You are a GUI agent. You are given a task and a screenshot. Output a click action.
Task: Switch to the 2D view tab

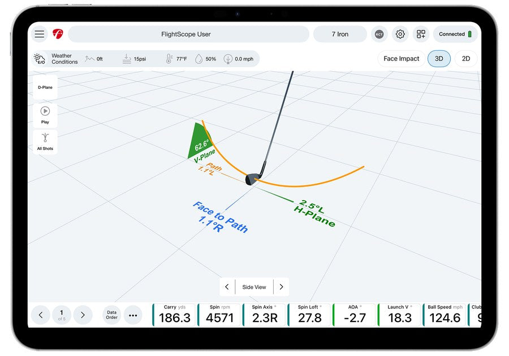pyautogui.click(x=466, y=59)
